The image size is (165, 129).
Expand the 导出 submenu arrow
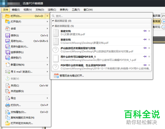point(47,98)
